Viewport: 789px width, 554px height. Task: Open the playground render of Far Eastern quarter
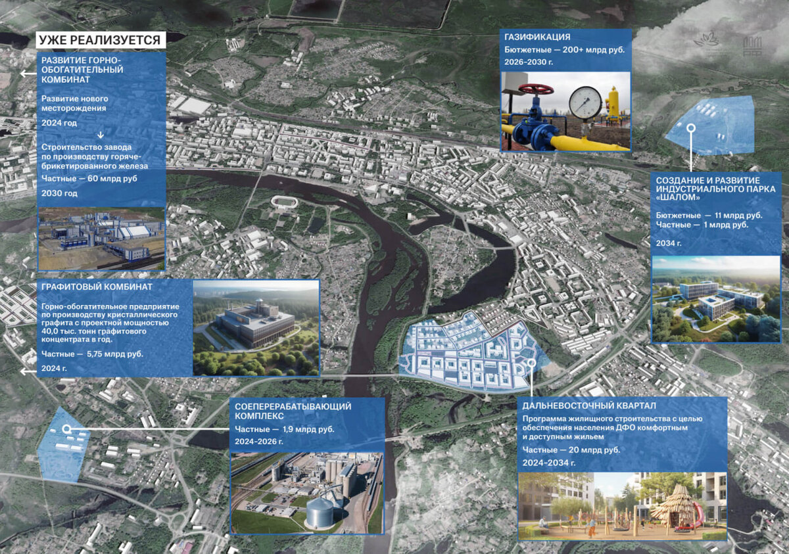(x=622, y=505)
